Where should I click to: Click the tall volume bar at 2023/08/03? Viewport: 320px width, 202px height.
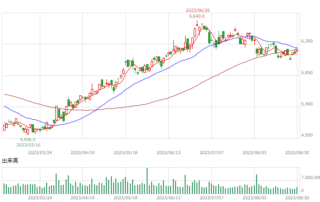[257, 184]
